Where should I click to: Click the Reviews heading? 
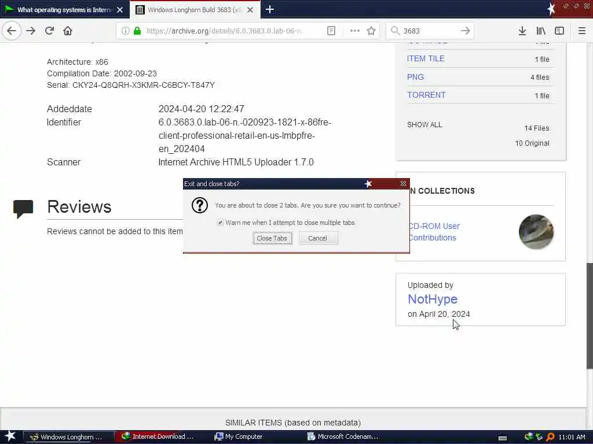[x=79, y=207]
